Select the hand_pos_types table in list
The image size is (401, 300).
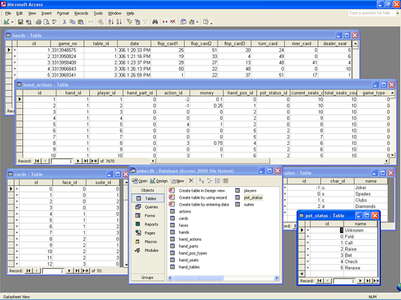click(x=193, y=253)
